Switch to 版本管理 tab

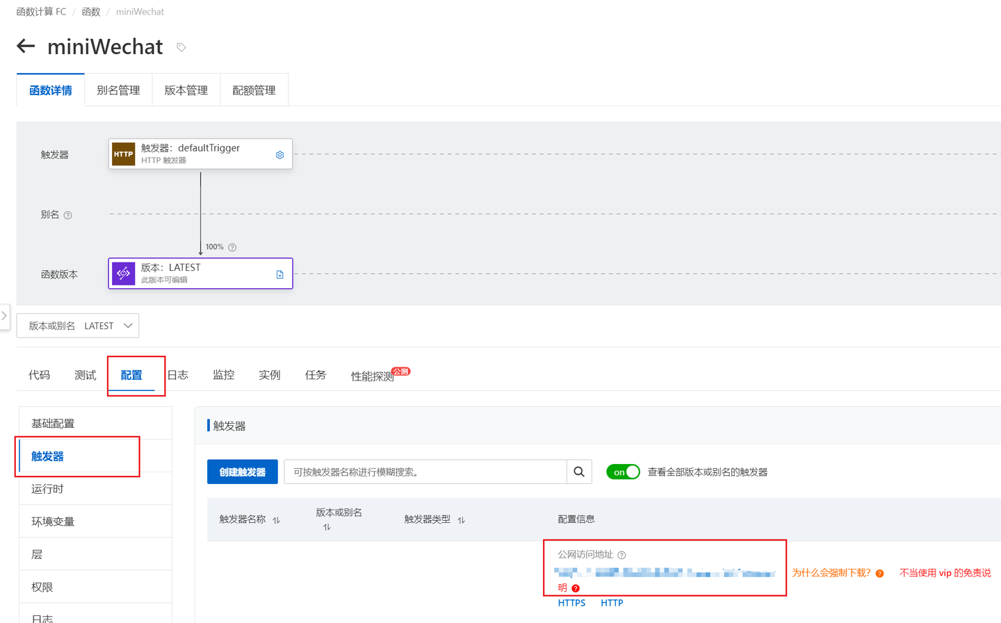186,90
